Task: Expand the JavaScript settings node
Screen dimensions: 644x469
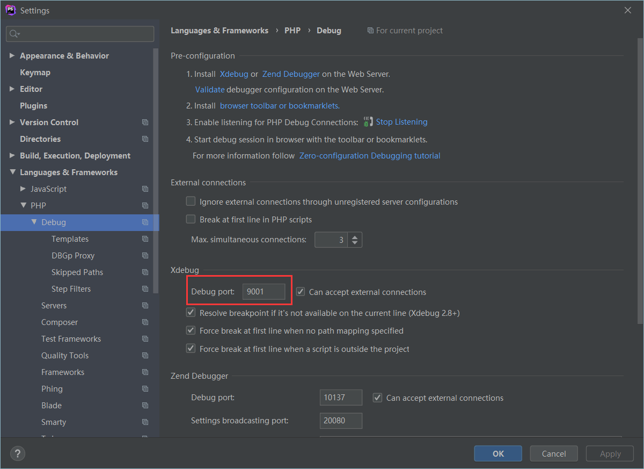Action: click(x=23, y=189)
